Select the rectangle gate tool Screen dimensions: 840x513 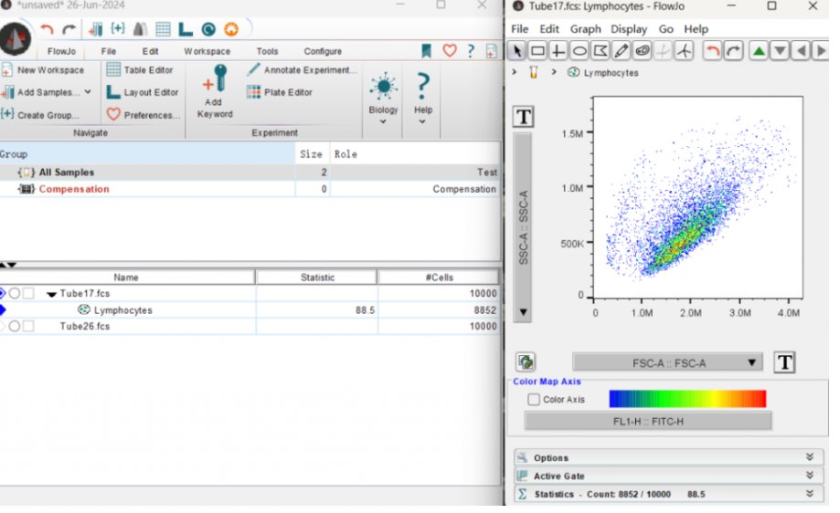point(537,51)
